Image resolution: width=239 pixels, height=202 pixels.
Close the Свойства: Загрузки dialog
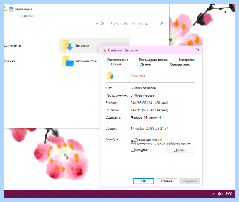pos(198,50)
